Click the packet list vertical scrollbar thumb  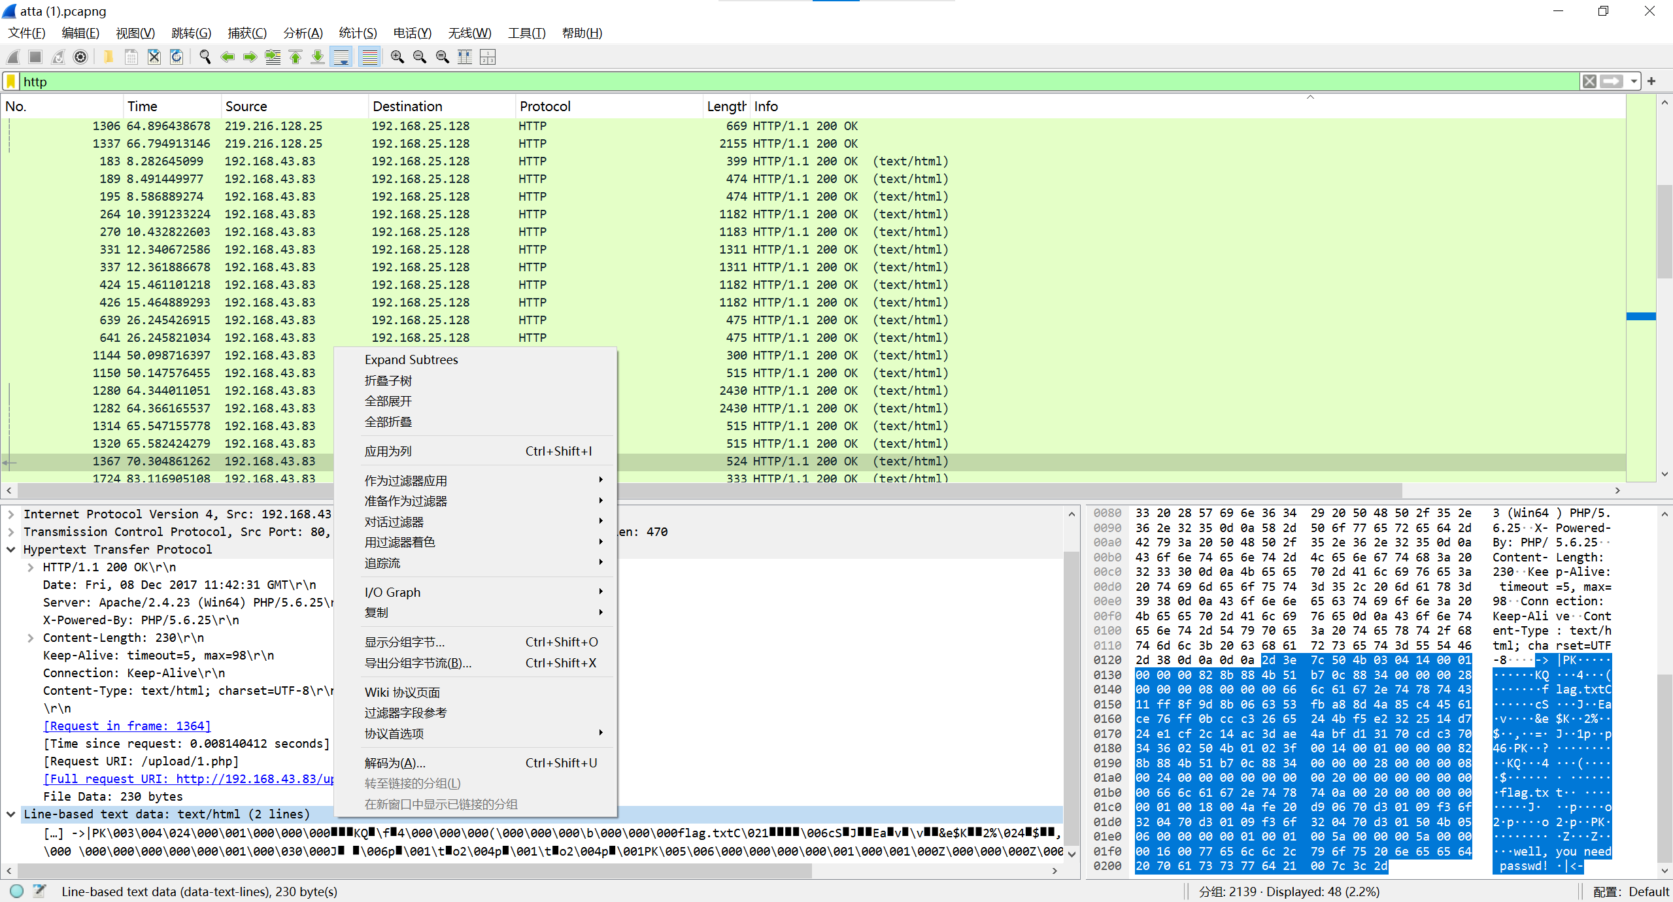[1665, 231]
